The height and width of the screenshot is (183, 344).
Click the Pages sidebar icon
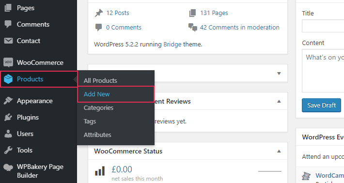pos(8,8)
